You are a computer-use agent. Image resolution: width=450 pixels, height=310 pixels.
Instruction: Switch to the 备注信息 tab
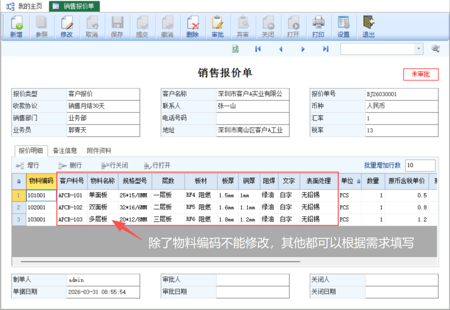pyautogui.click(x=65, y=151)
